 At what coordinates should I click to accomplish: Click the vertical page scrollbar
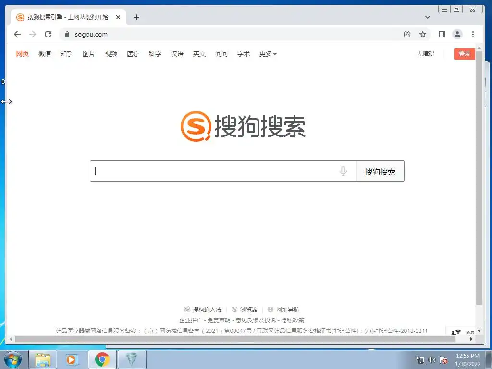479,177
